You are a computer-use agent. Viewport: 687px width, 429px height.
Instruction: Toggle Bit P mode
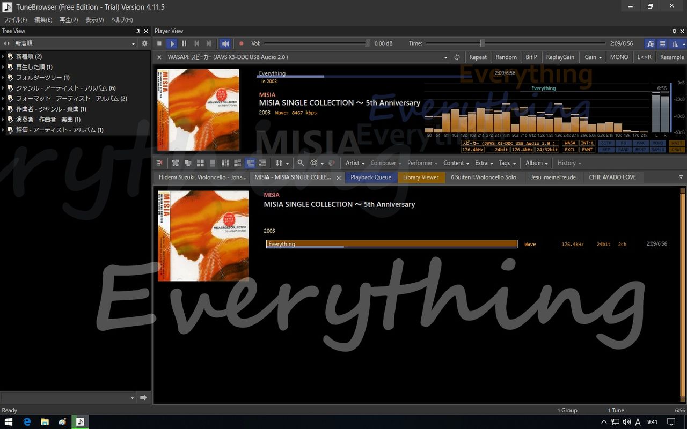click(531, 57)
